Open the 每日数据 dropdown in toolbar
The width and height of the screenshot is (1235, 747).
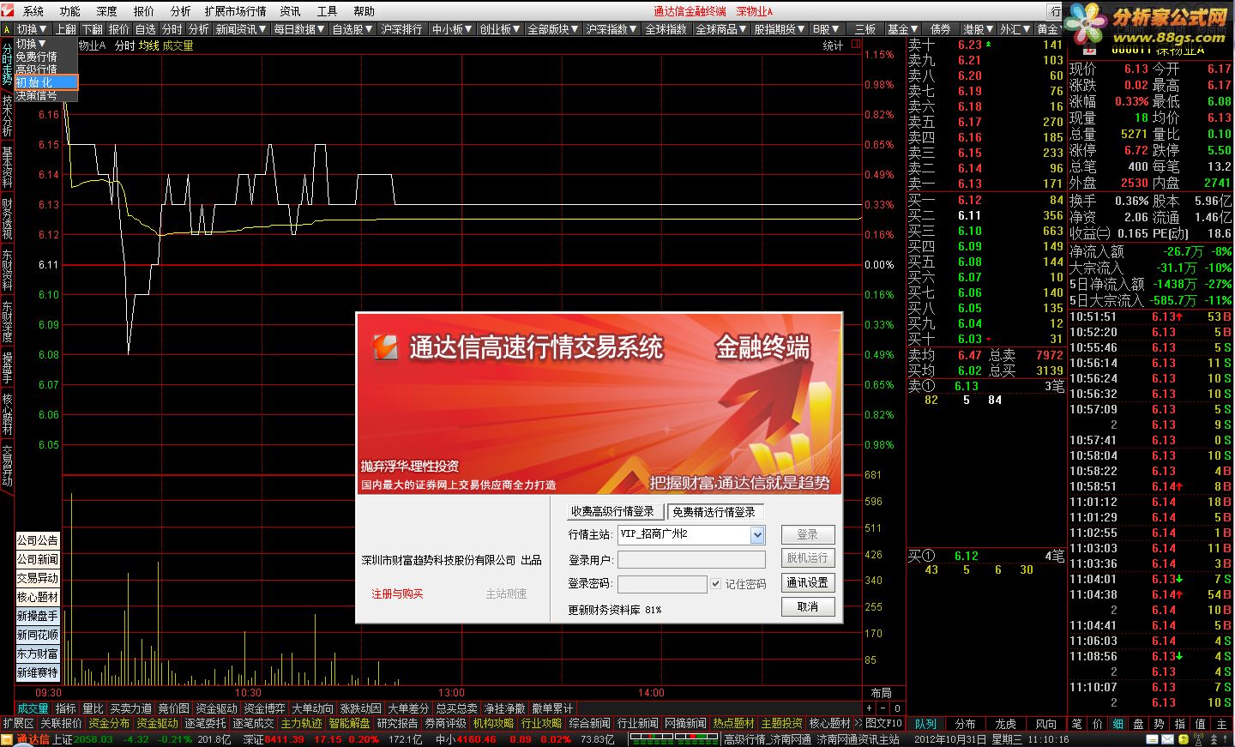click(298, 29)
